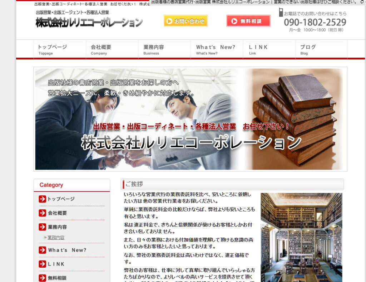The image size is (366, 282).
Task: Click red arrow icon beside sidebar 会社概要
Action: click(43, 213)
